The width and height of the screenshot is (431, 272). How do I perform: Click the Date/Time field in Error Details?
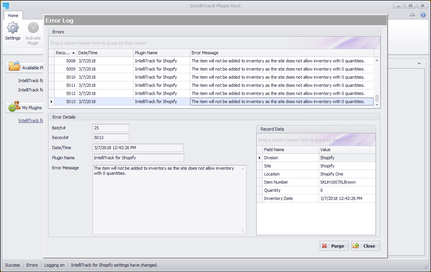coord(138,148)
